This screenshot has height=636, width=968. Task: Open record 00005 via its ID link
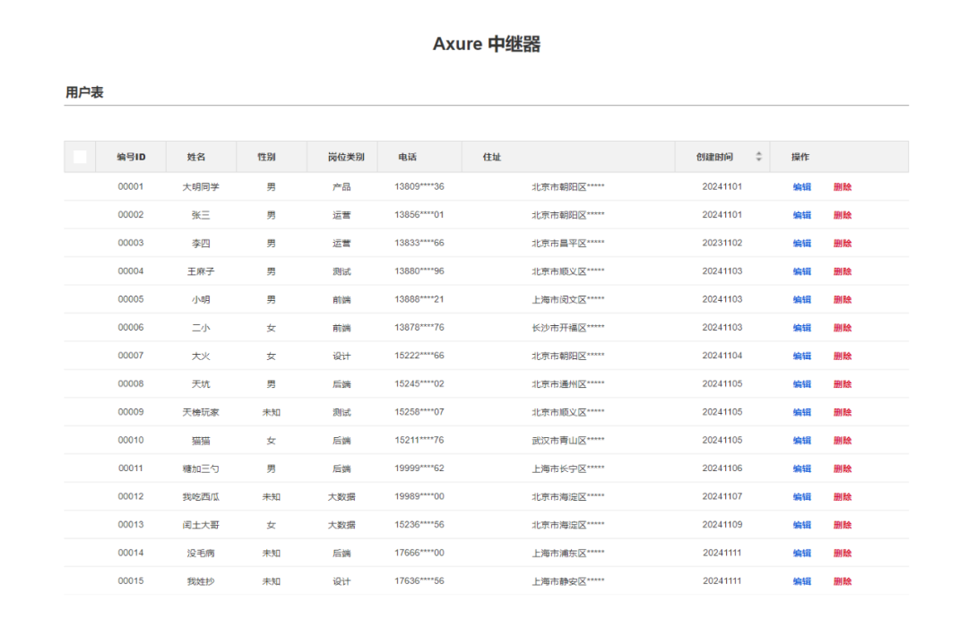[130, 299]
